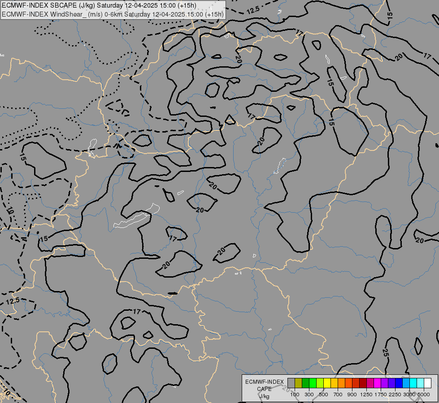This screenshot has height=403, width=439.
Task: Click the cyan swatch after 3000
Action: [413, 383]
